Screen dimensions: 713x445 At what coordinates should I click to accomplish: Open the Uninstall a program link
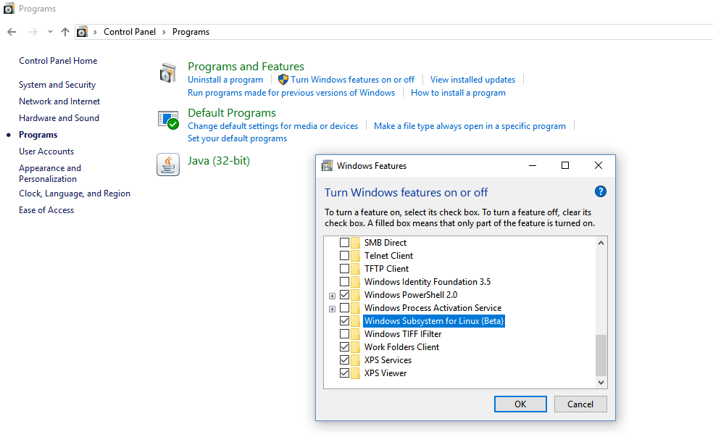pos(225,80)
